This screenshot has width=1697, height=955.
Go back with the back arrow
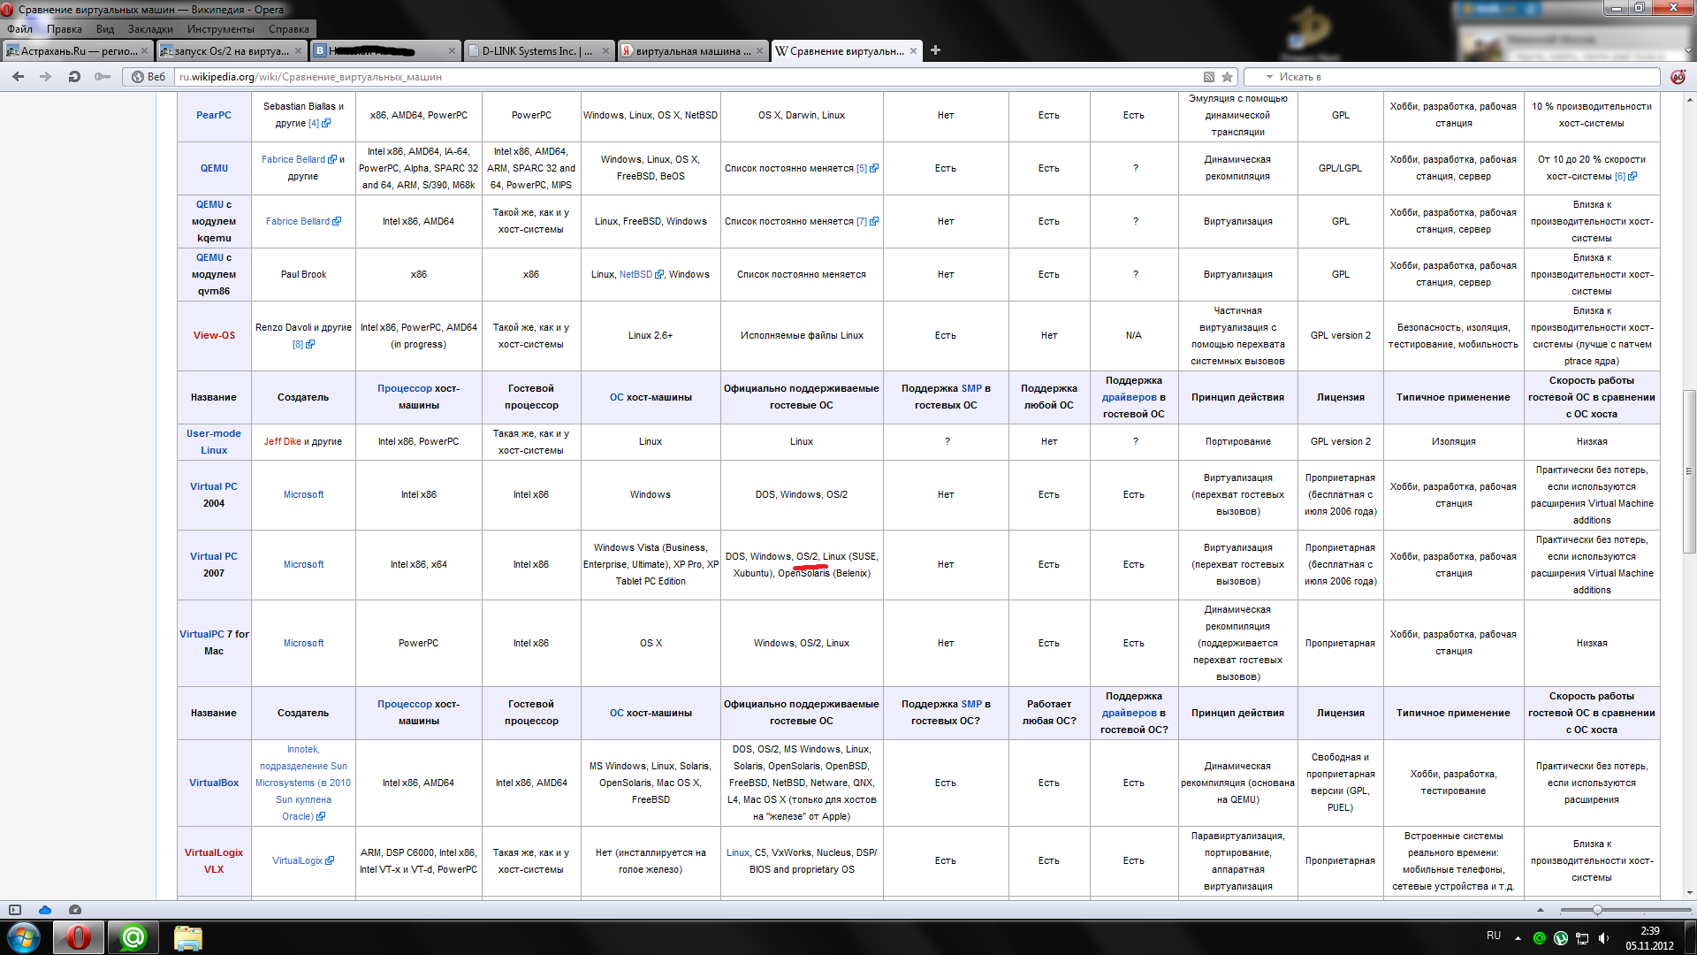[18, 77]
